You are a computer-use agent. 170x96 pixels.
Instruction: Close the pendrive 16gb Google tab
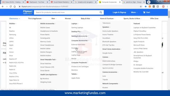(144, 2)
